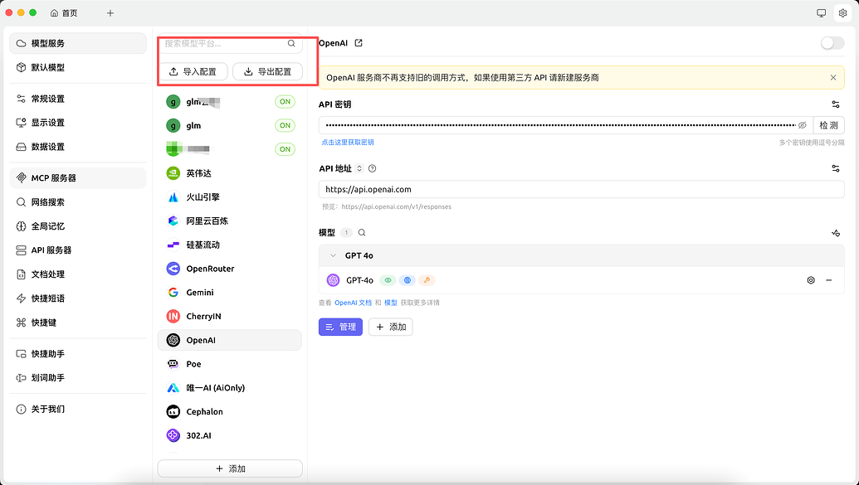The height and width of the screenshot is (485, 859).
Task: Select OpenRouter provider
Action: tap(230, 269)
